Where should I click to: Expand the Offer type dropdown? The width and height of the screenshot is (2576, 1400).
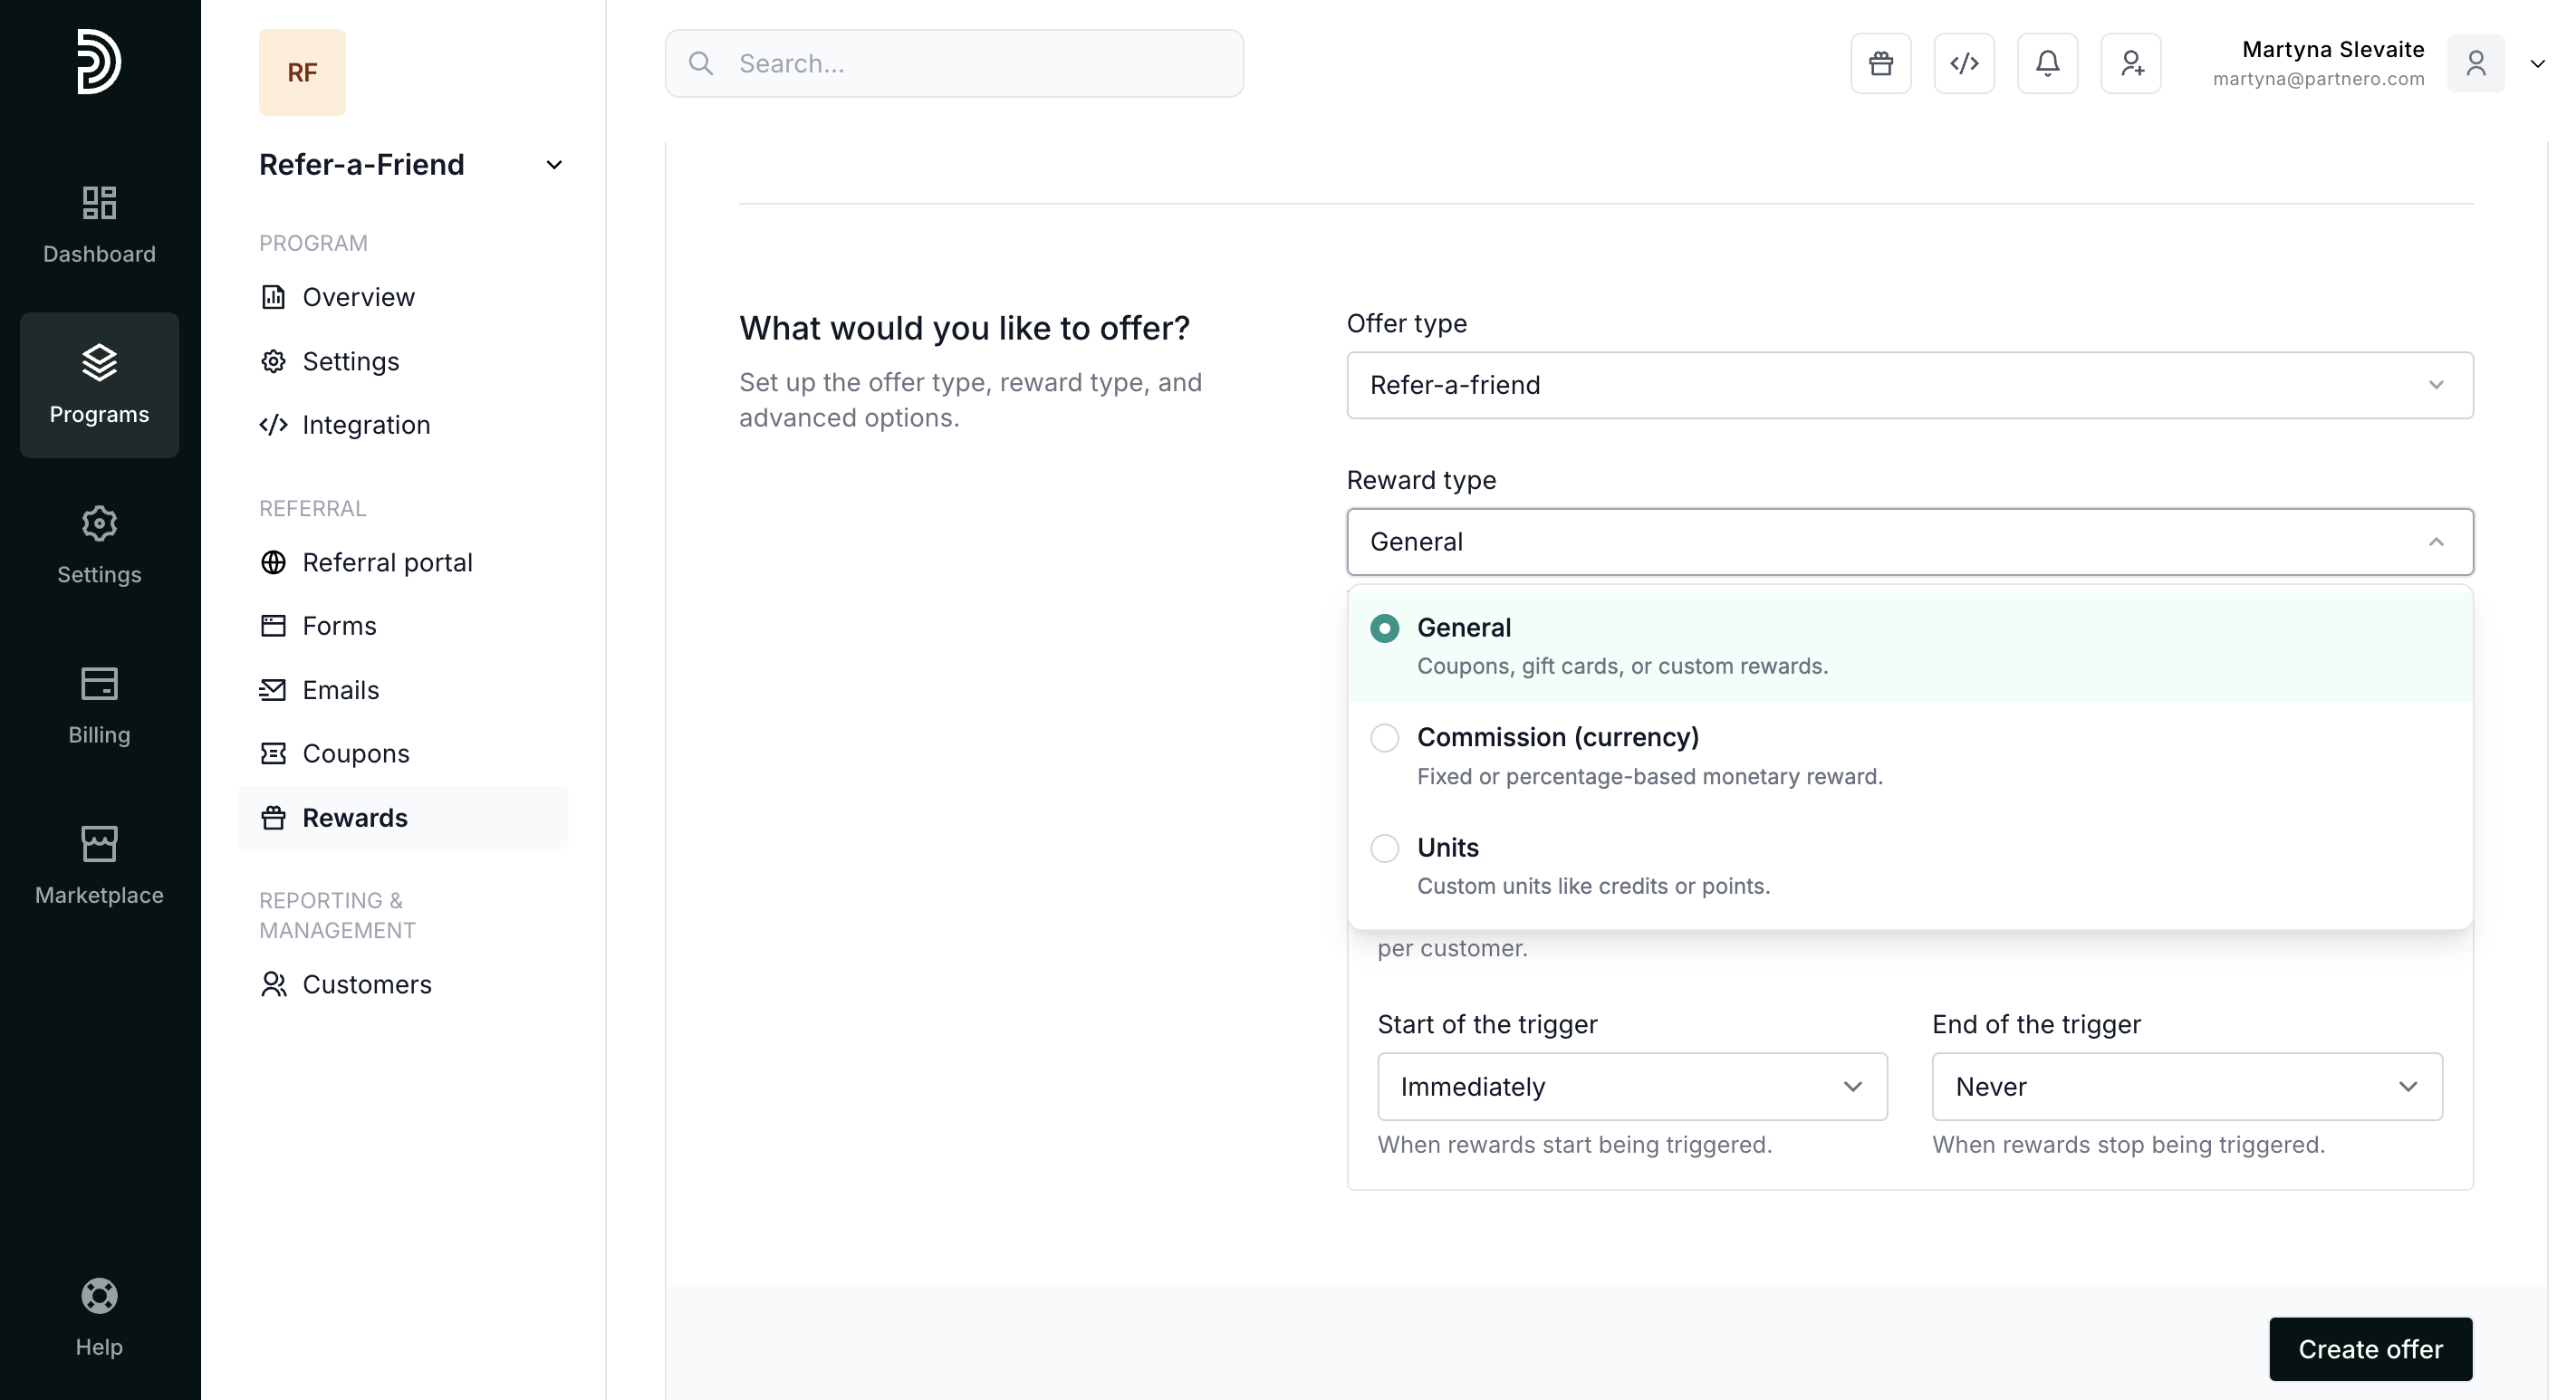[x=1909, y=385]
